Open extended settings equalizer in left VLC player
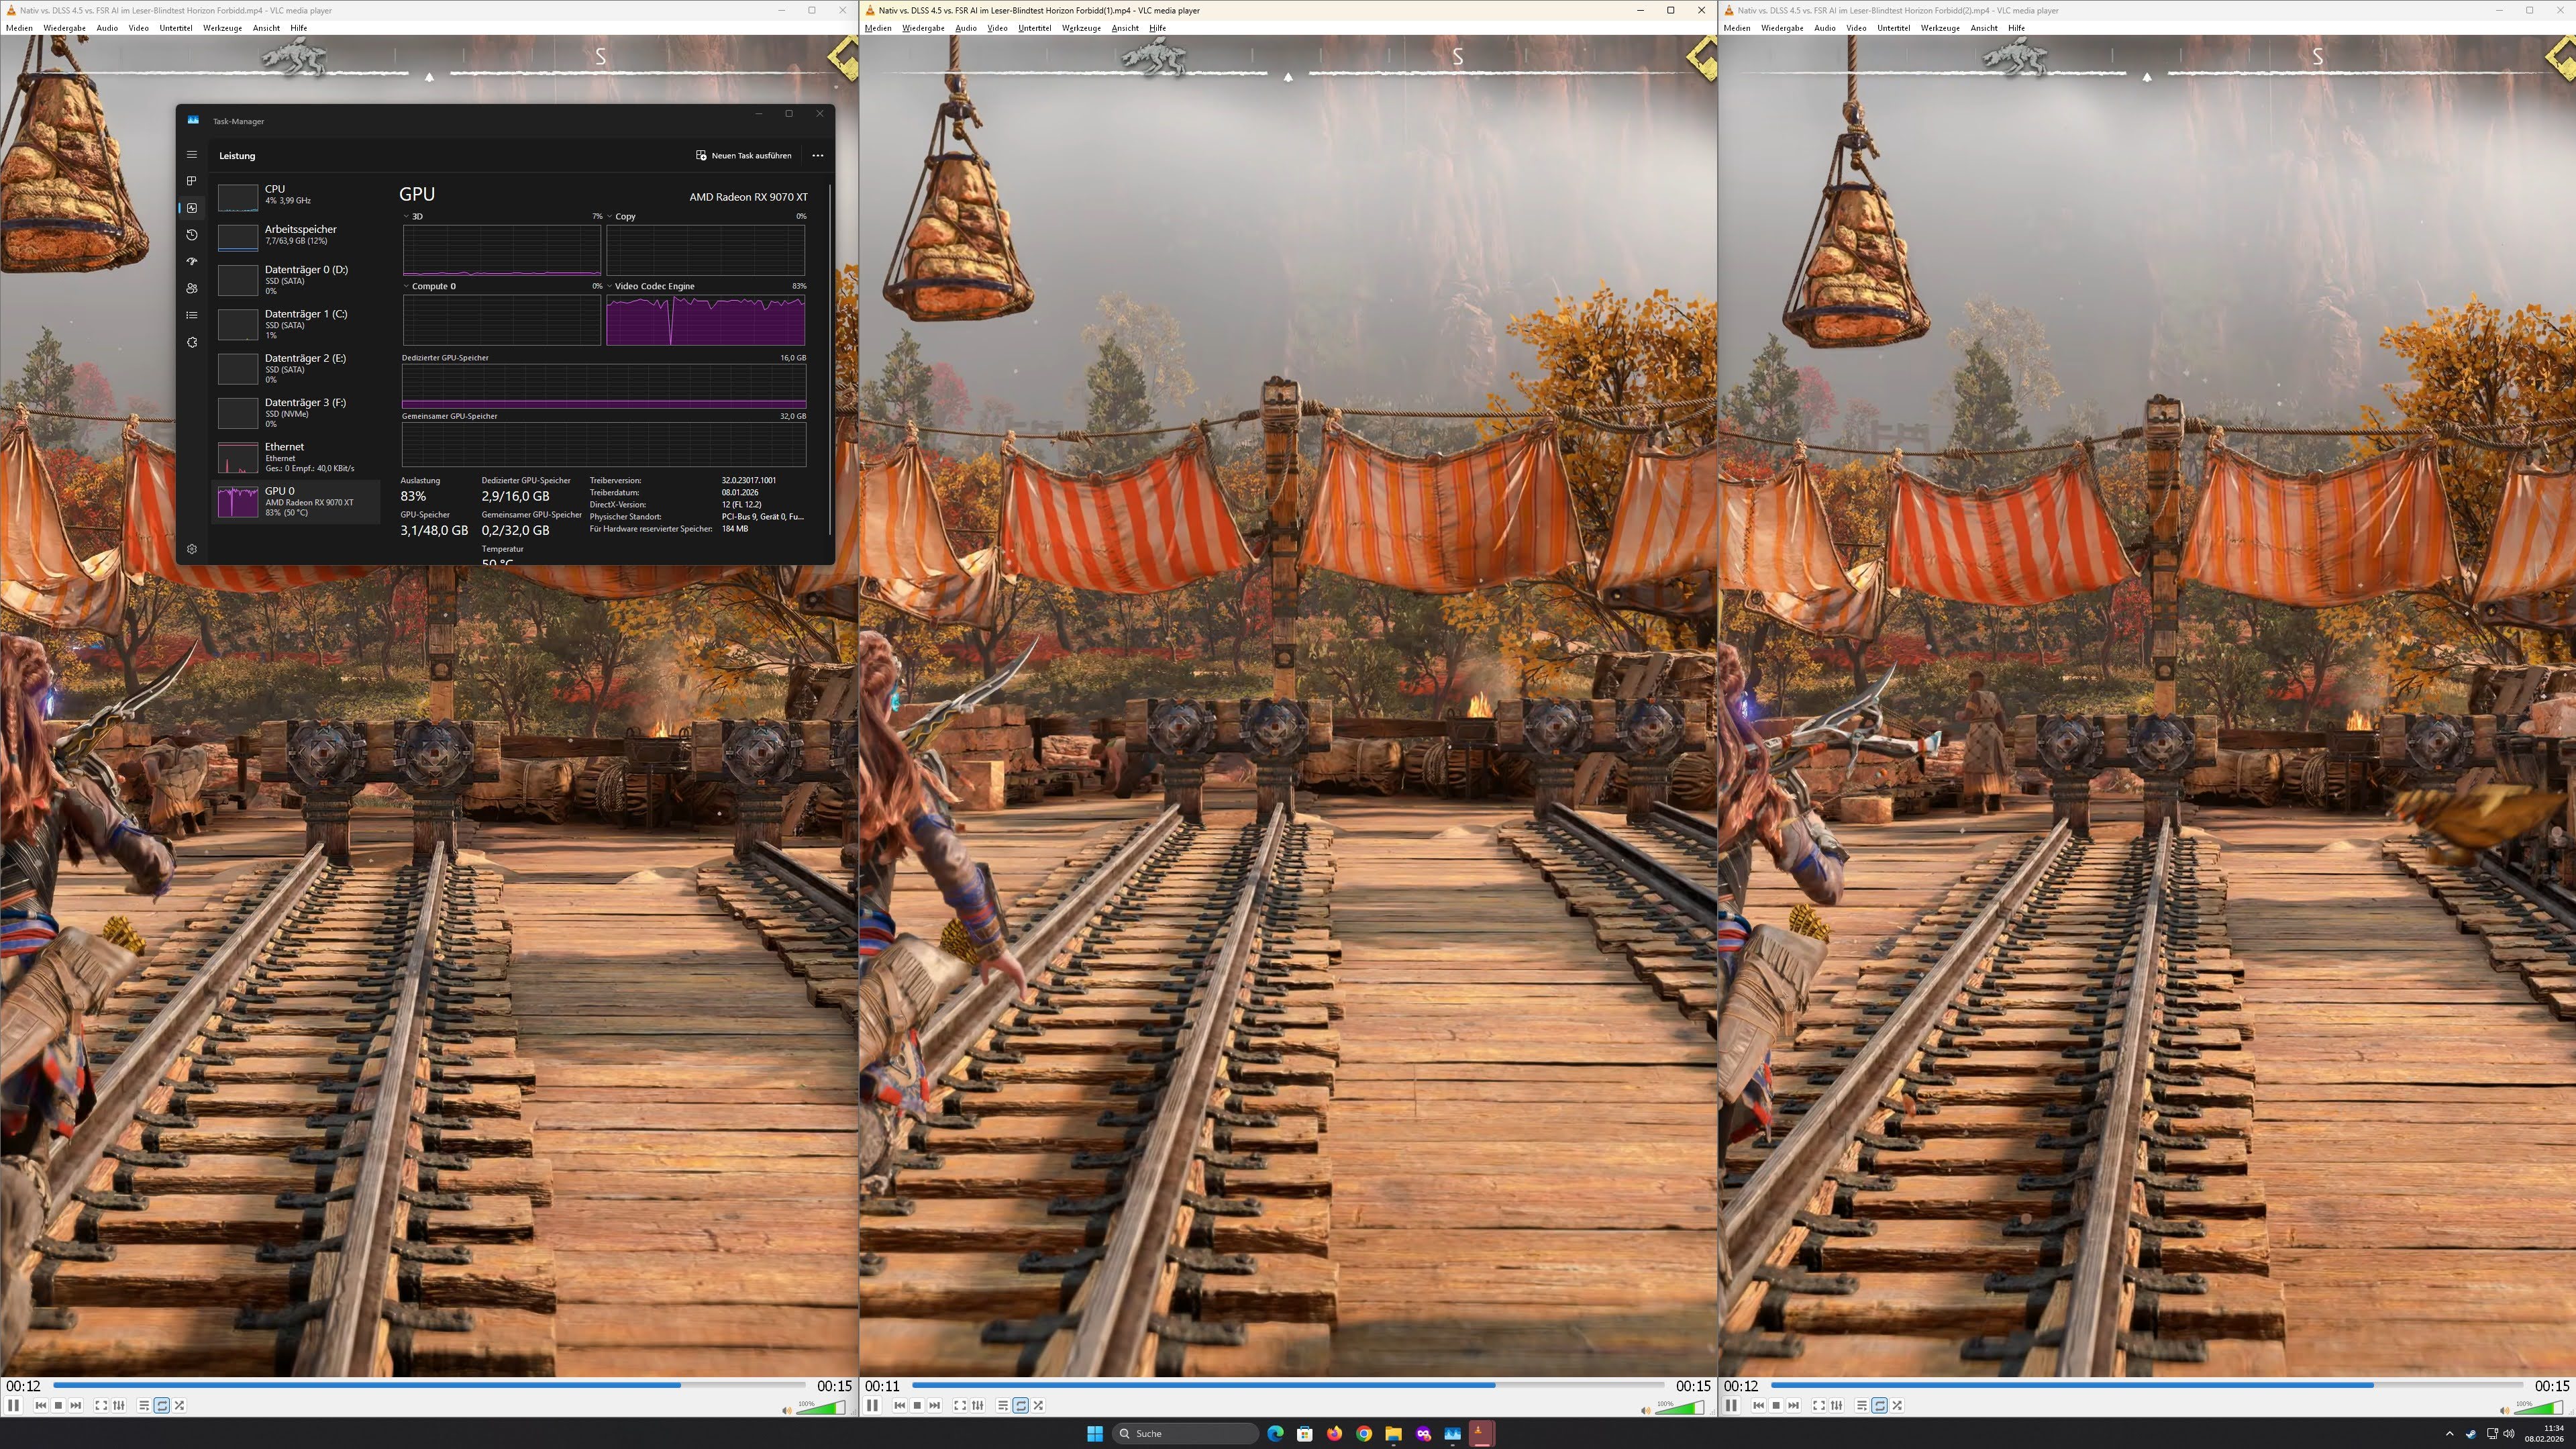Viewport: 2576px width, 1449px height. [118, 1405]
